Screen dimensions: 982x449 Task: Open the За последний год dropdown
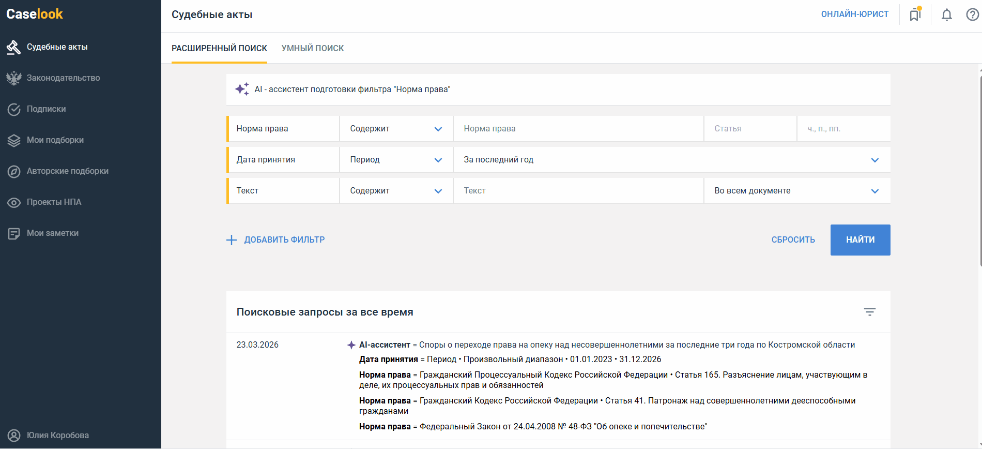pyautogui.click(x=671, y=160)
